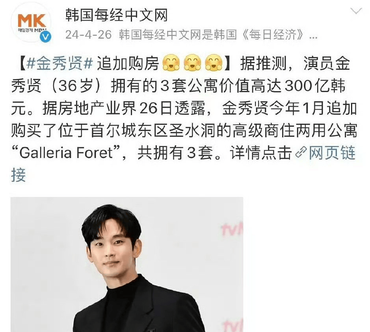Click the 追加购房 headline text

coord(128,64)
